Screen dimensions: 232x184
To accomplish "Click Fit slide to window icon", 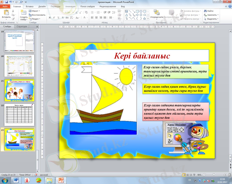I will click(229, 174).
